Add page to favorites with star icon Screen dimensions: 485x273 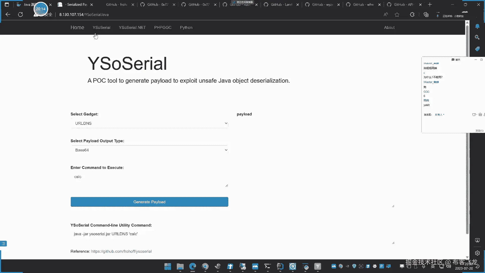click(397, 15)
